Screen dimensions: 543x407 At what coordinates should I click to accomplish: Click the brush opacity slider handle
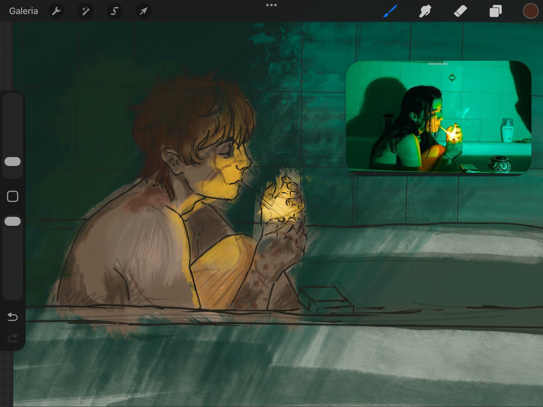point(13,221)
